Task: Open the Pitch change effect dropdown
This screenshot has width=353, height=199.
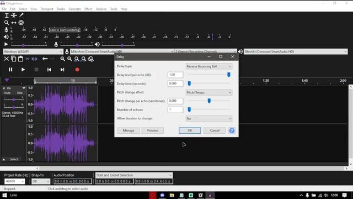Action: (208, 92)
